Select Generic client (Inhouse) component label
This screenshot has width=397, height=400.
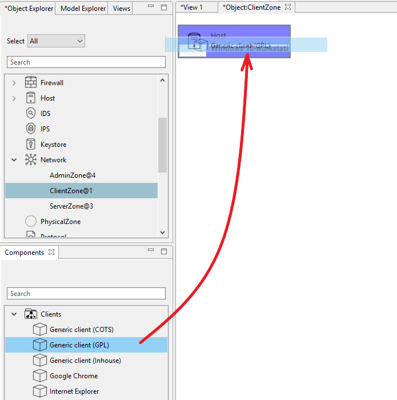85,360
